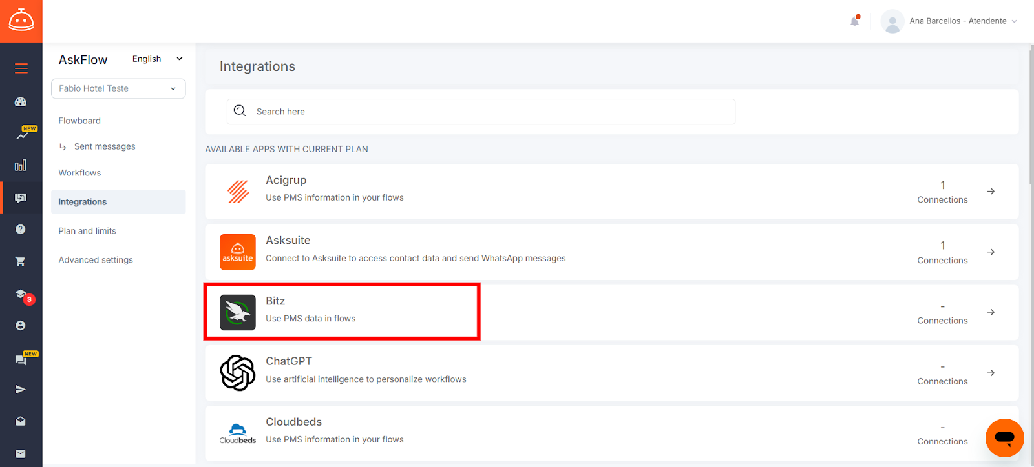This screenshot has width=1034, height=467.
Task: Open the Fabio Hotel Teste selector
Action: [118, 88]
